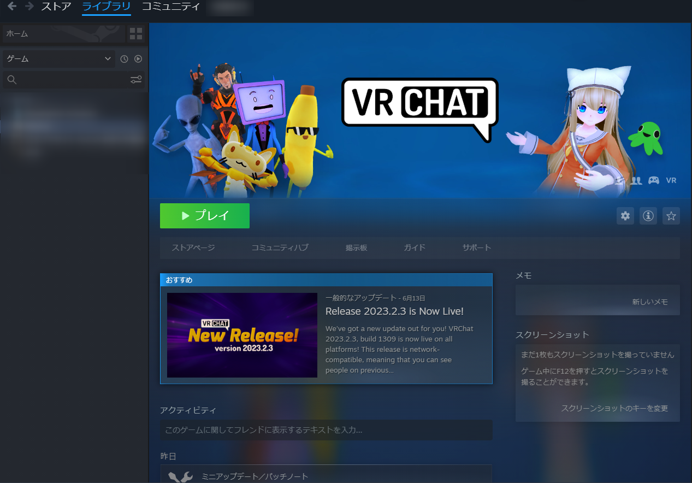Show ready-to-play games (play circle icon)
This screenshot has width=692, height=483.
pos(138,59)
